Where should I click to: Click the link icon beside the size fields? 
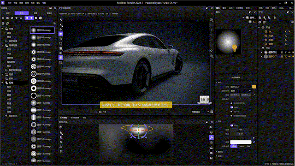point(254,95)
